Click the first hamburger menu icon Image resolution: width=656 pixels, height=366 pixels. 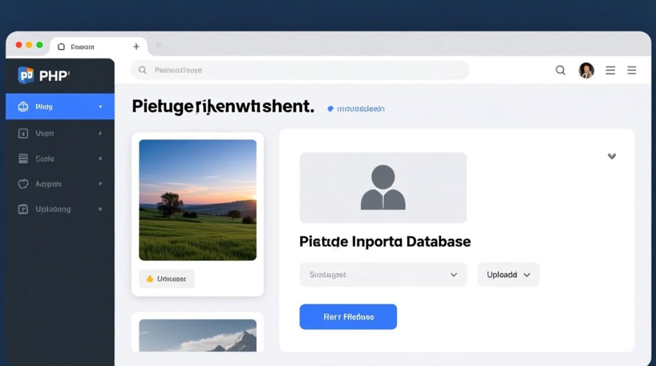(x=610, y=70)
